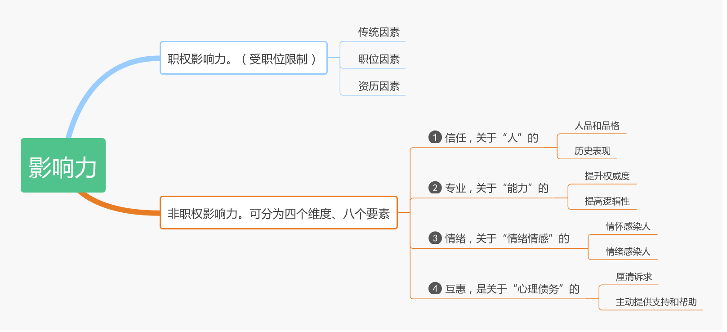The image size is (727, 332).
Task: Select the numbered marker 4 icon
Action: (x=435, y=288)
